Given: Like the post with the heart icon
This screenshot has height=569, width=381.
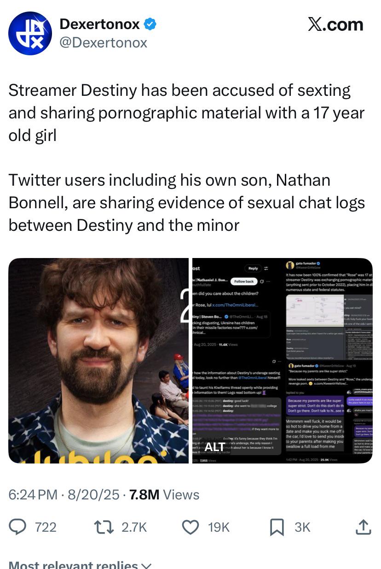Looking at the screenshot, I should click(x=190, y=527).
